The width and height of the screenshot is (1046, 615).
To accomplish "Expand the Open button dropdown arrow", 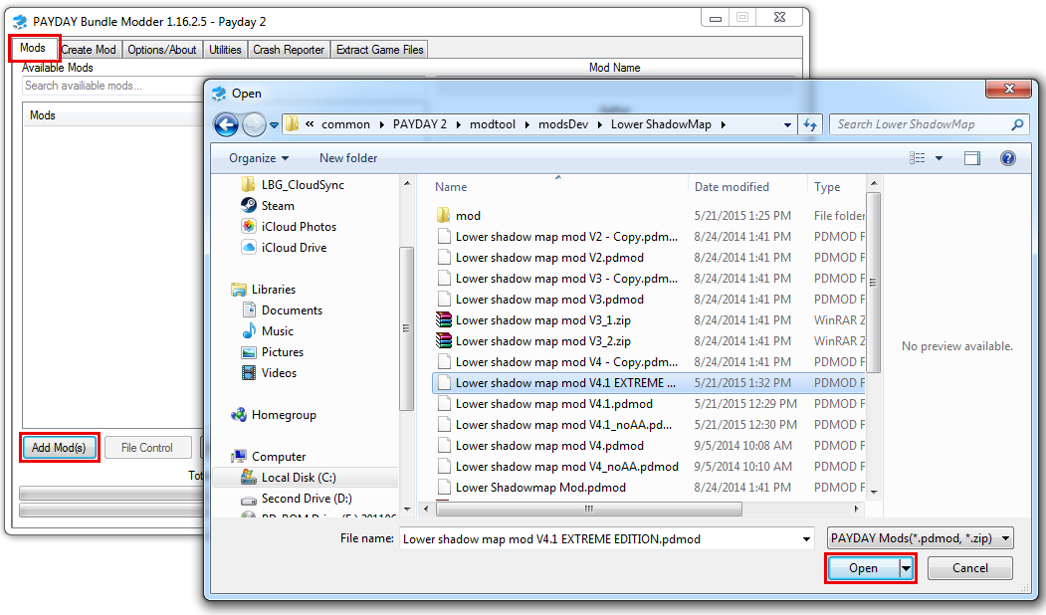I will coord(906,568).
